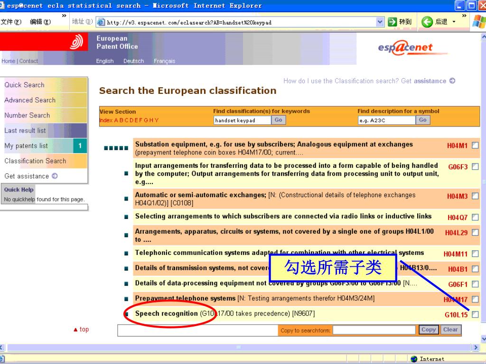Click the vertical scrollbar down arrow

483,338
